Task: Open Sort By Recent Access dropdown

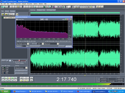Action: (x=26, y=68)
